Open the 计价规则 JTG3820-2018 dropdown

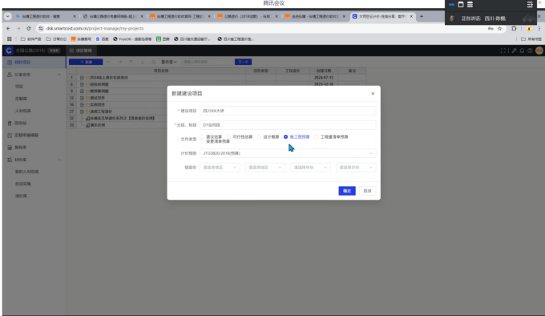(288, 153)
